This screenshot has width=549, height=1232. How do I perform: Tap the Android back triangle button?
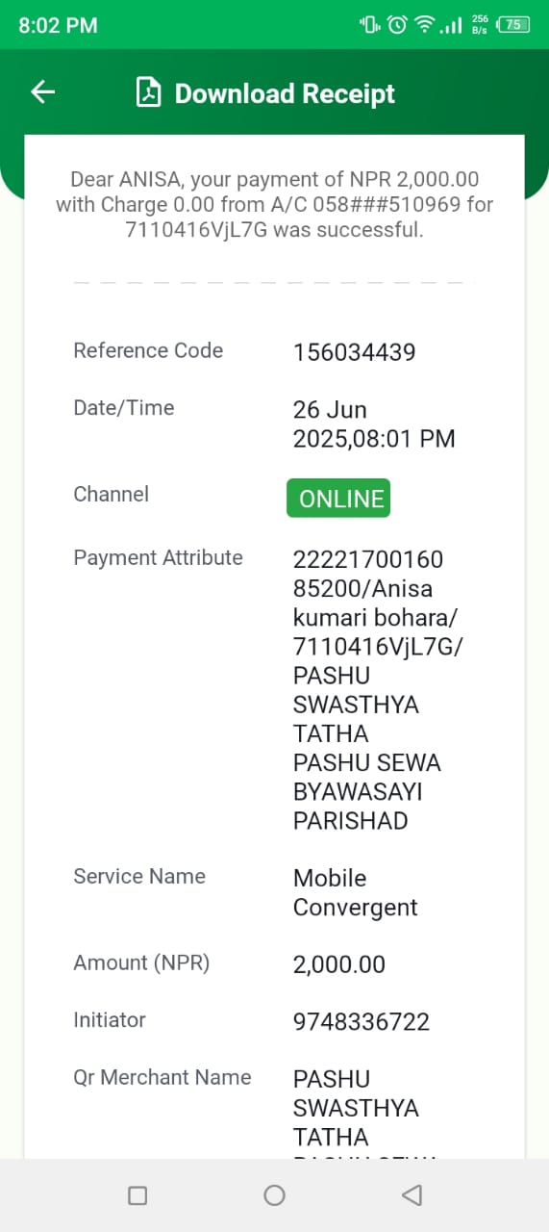point(412,1195)
